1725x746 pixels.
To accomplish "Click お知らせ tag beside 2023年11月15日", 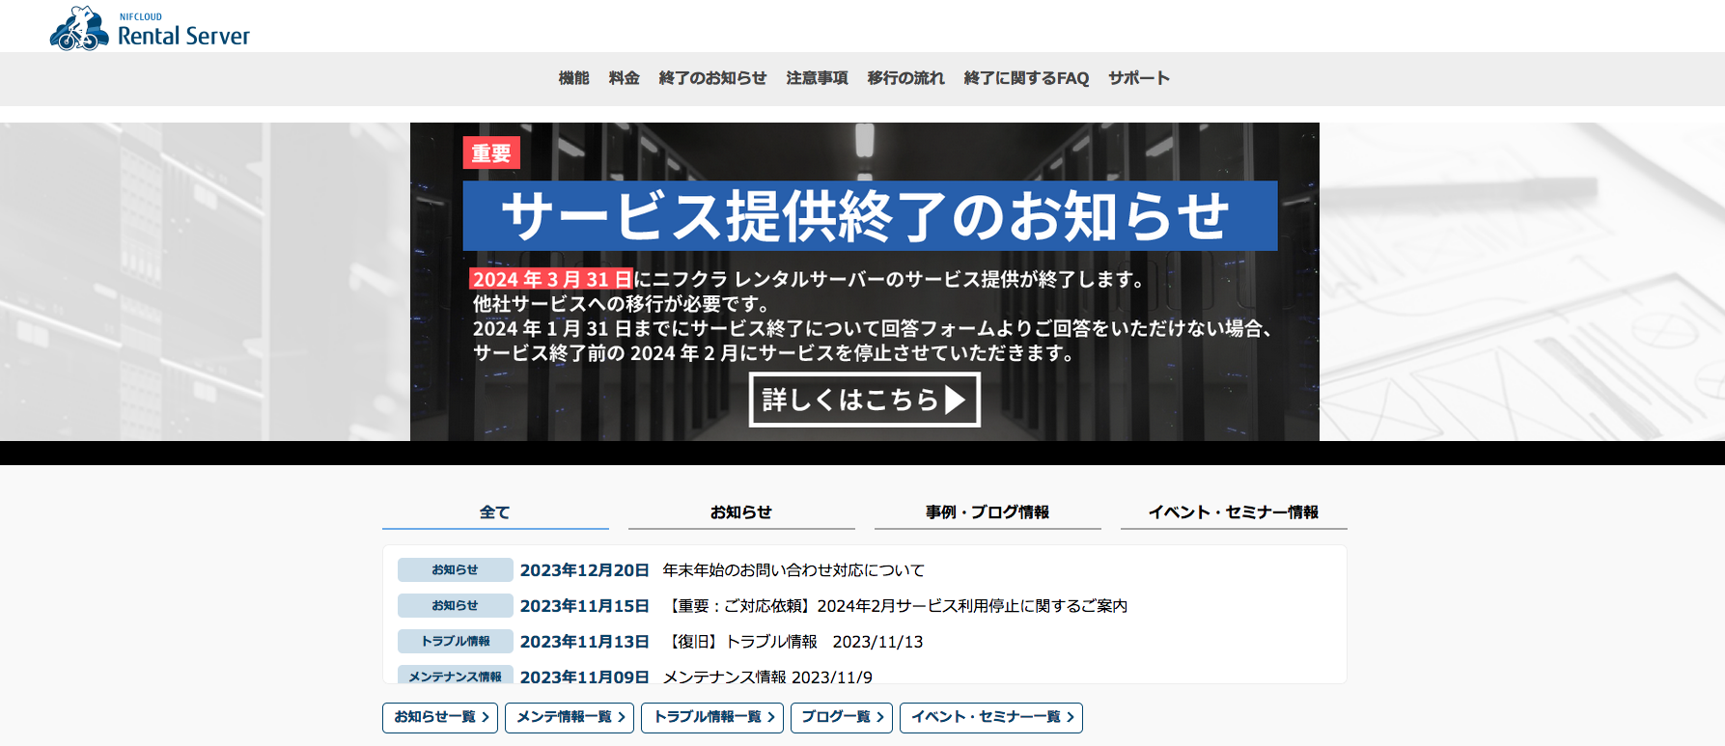I will pyautogui.click(x=455, y=606).
